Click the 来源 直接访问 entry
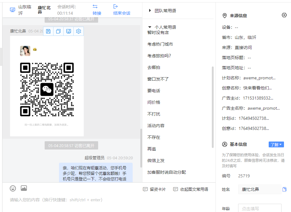The width and height of the screenshot is (291, 212). [x=237, y=47]
